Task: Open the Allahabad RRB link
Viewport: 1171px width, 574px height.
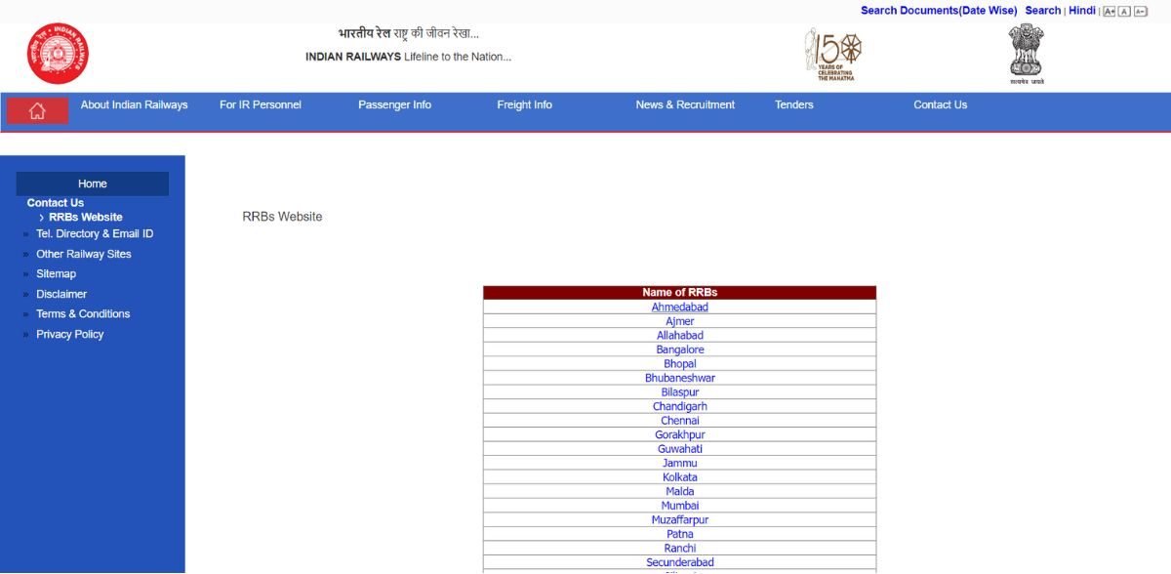Action: point(680,336)
